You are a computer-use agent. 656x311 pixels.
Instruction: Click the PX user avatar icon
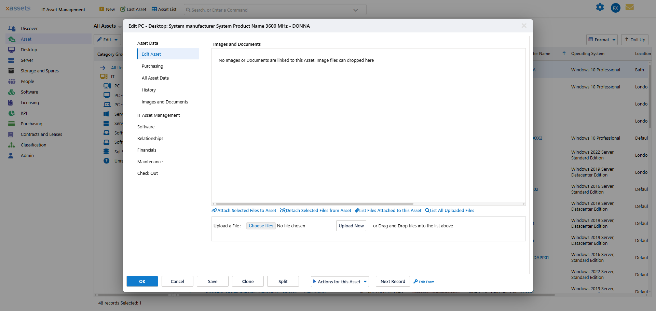tap(615, 8)
